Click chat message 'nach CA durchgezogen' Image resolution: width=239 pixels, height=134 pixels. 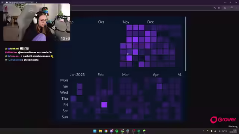pos(37,56)
